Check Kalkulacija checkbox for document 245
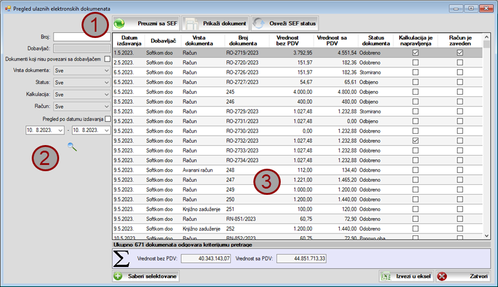498x287 pixels. (x=415, y=92)
